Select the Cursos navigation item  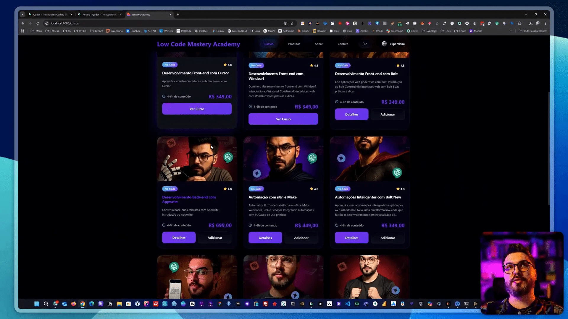coord(269,44)
